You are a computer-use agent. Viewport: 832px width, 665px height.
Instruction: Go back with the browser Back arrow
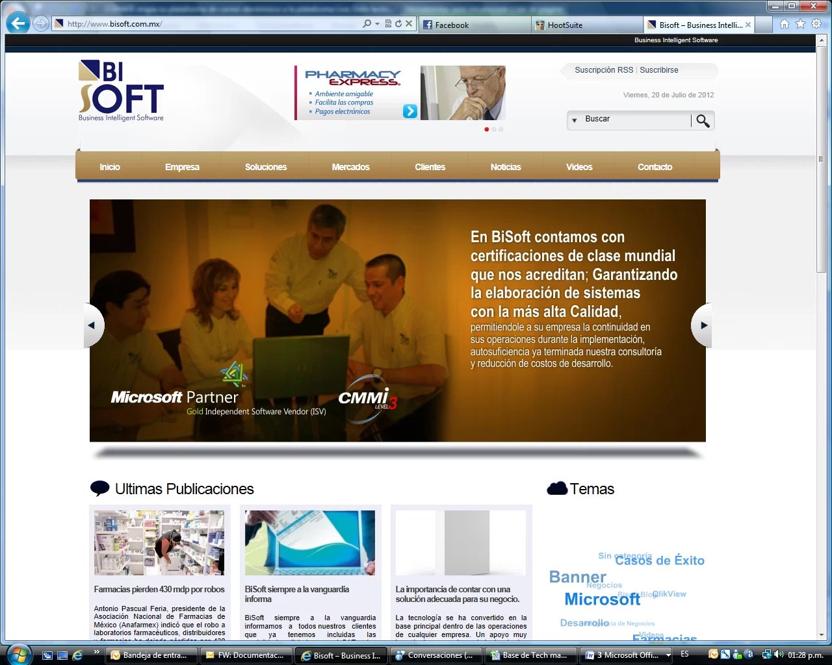click(x=18, y=23)
